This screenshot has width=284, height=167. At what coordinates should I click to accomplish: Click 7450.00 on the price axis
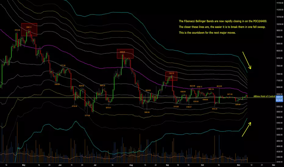280,74
